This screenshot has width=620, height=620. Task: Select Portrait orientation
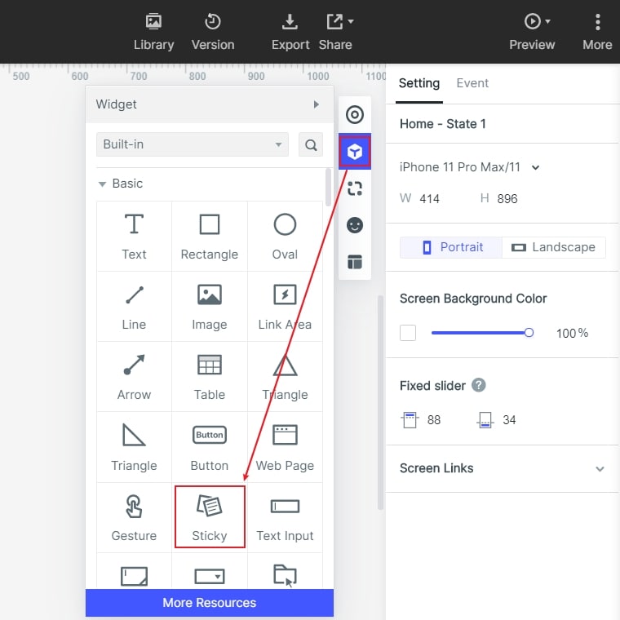pyautogui.click(x=451, y=247)
